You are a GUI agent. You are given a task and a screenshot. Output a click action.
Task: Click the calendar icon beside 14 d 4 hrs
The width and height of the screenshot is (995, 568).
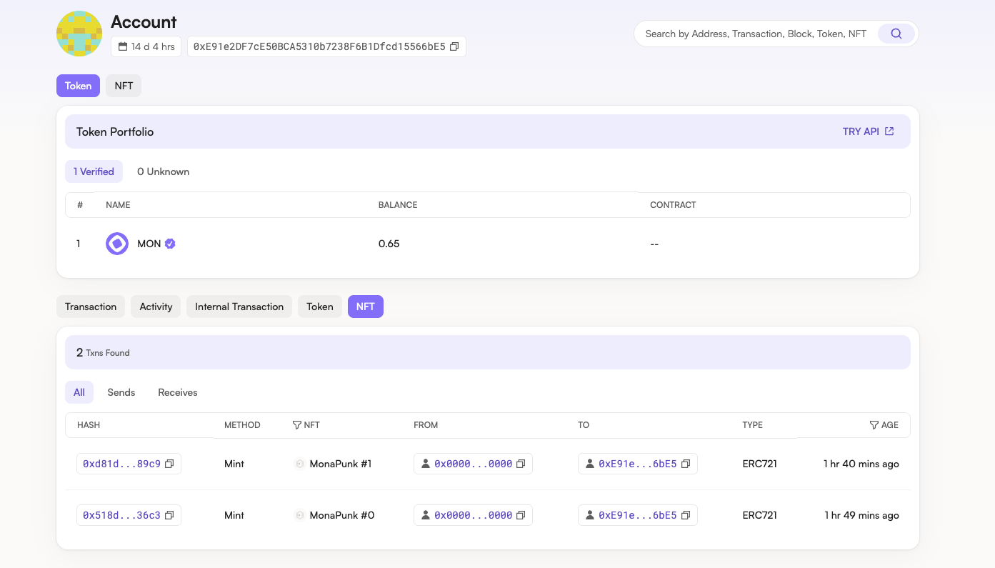click(x=123, y=46)
